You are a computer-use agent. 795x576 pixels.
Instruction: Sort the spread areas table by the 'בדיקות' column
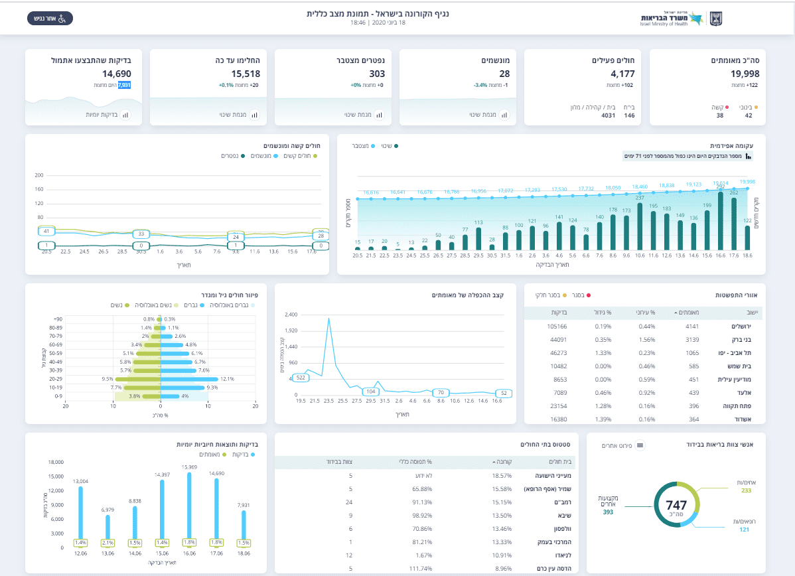[559, 313]
